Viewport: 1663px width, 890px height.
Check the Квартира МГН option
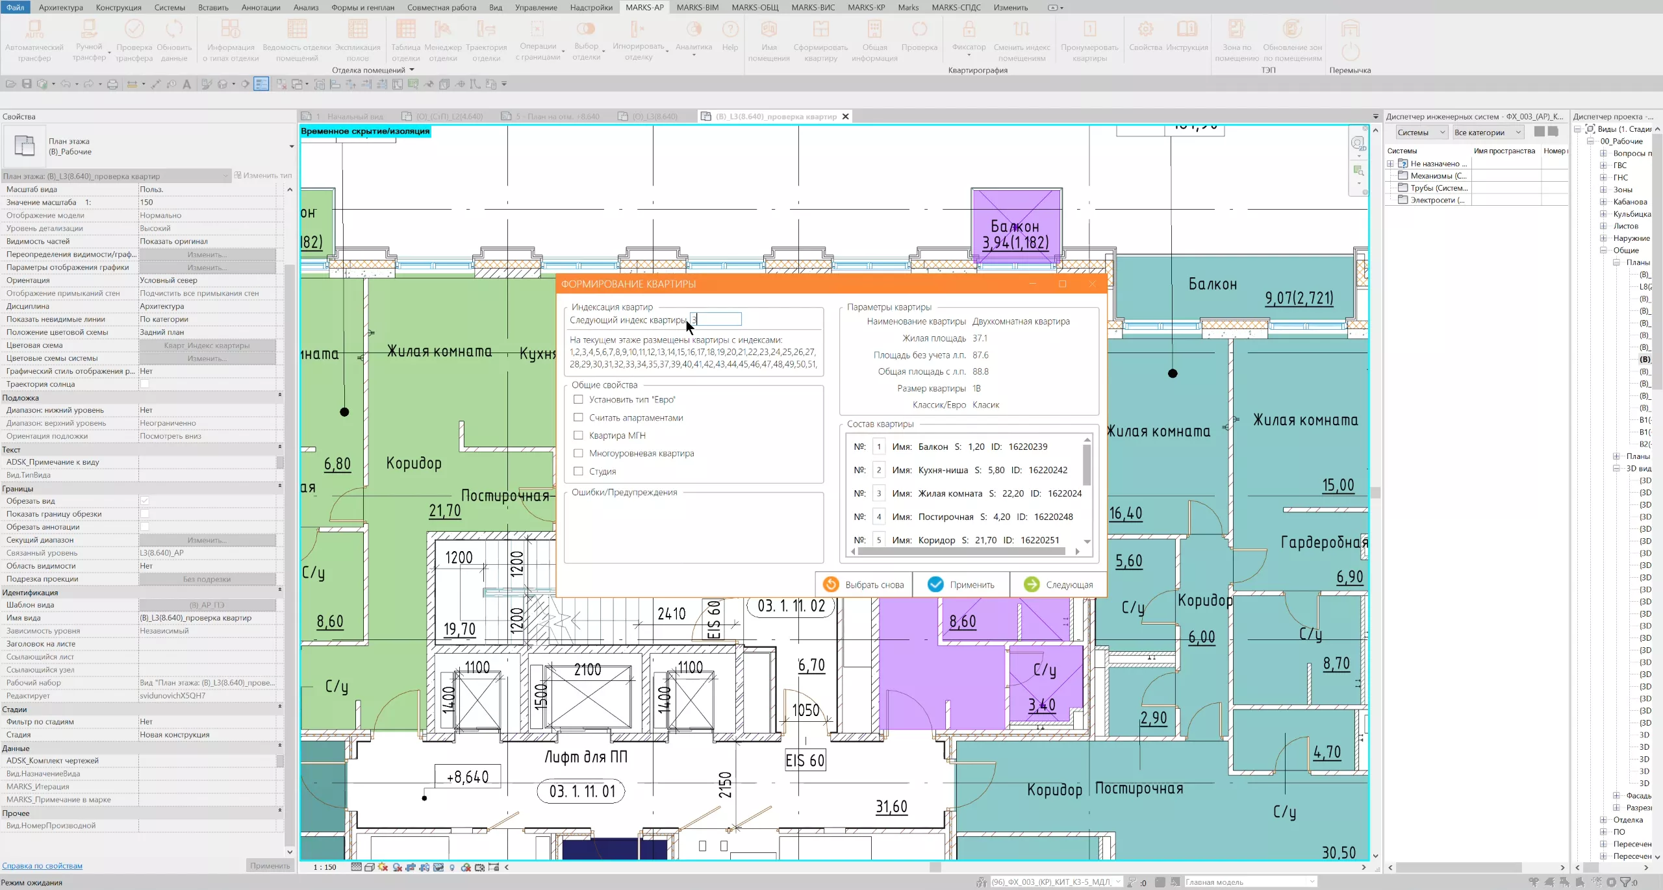pos(578,436)
